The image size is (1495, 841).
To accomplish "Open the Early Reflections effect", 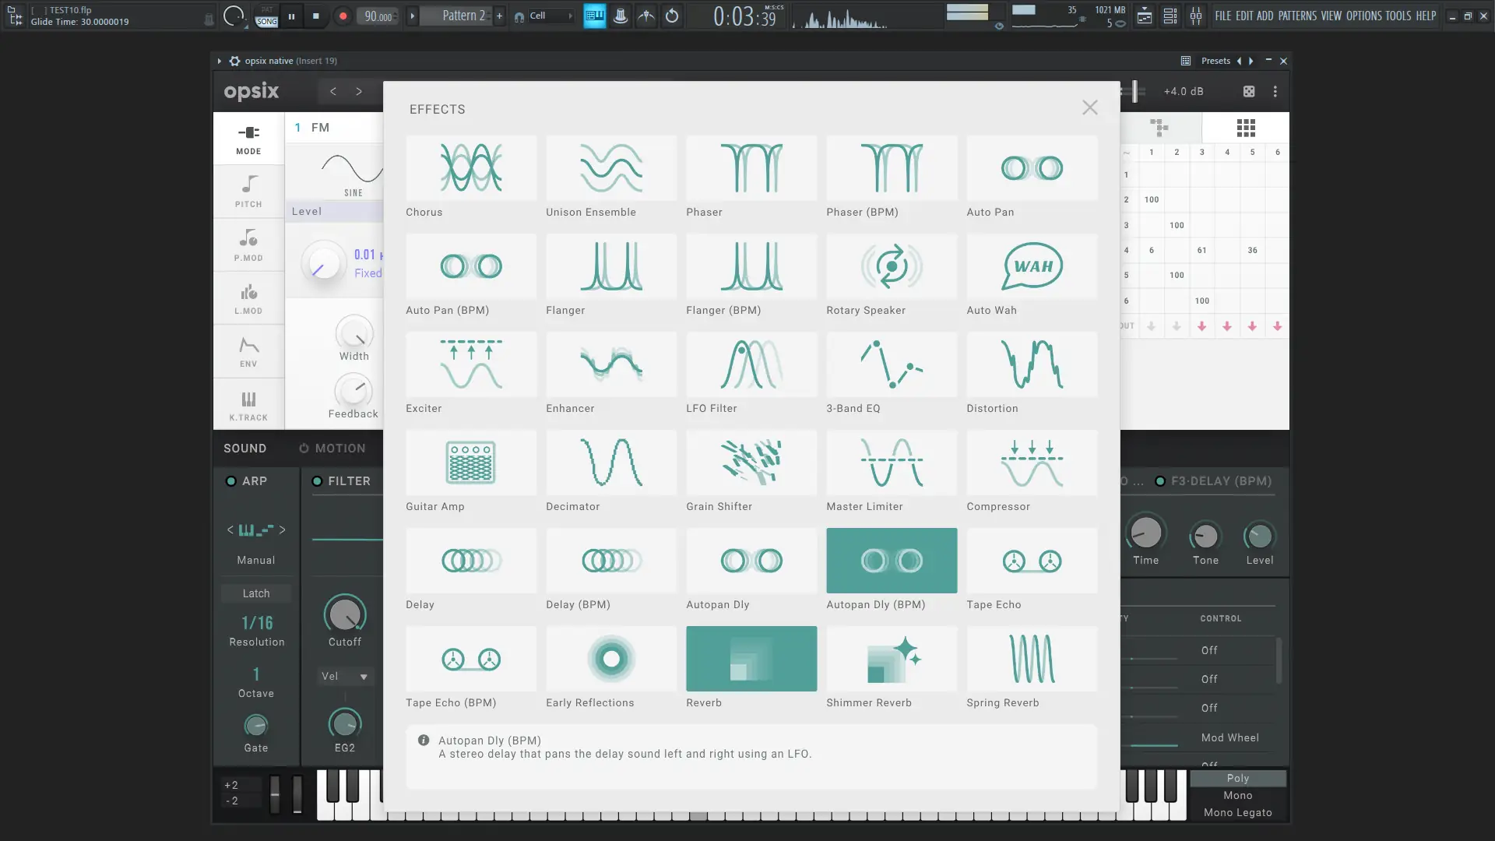I will click(x=611, y=659).
